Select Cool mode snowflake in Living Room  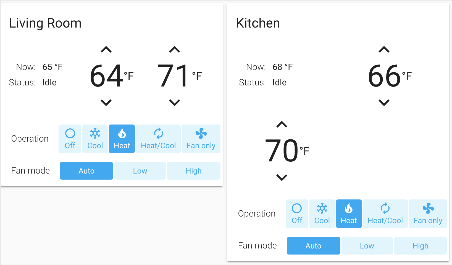tap(95, 139)
